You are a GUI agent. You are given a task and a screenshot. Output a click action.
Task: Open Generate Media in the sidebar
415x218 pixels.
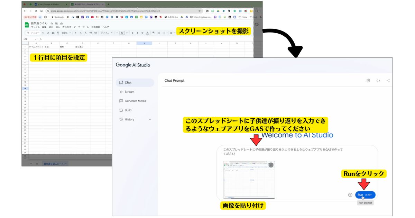136,101
